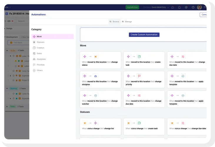Click pink date icon in status change due date card
This screenshot has width=215, height=147.
[183, 123]
